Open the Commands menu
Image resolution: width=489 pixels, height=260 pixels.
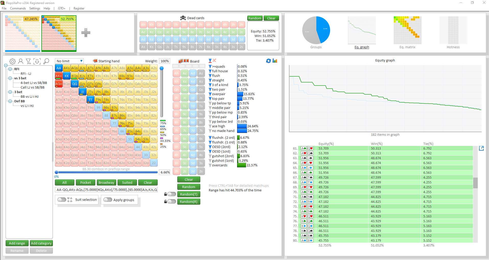(x=18, y=8)
